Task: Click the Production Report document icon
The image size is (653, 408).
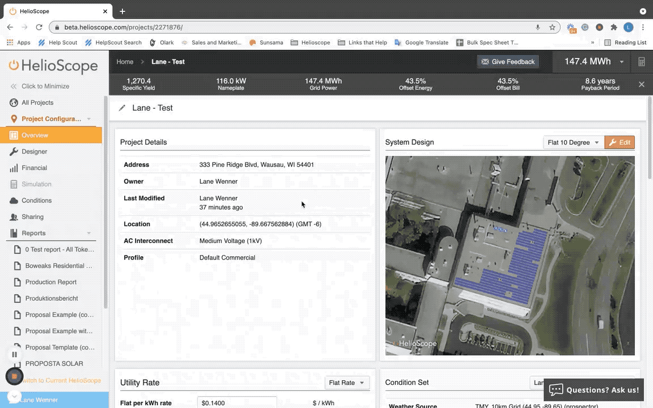Action: [x=17, y=282]
